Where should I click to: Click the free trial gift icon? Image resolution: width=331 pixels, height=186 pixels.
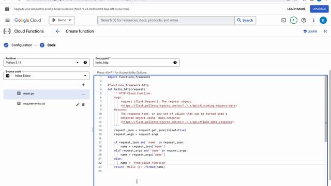[x=7, y=9]
